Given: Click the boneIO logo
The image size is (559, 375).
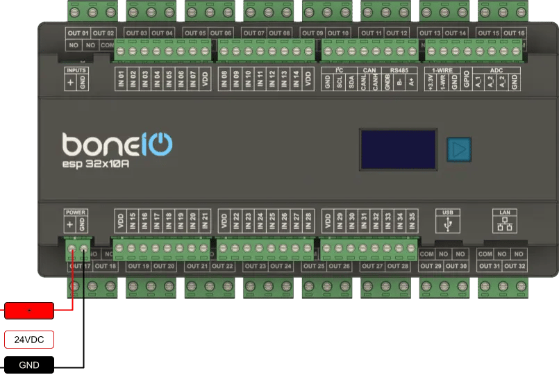Looking at the screenshot, I should tap(117, 144).
